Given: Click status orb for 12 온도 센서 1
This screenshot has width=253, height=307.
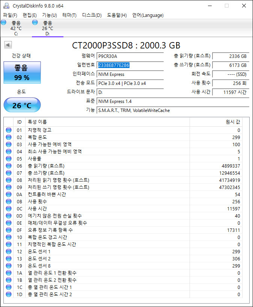Looking at the screenshot, I should pyautogui.click(x=9, y=251).
